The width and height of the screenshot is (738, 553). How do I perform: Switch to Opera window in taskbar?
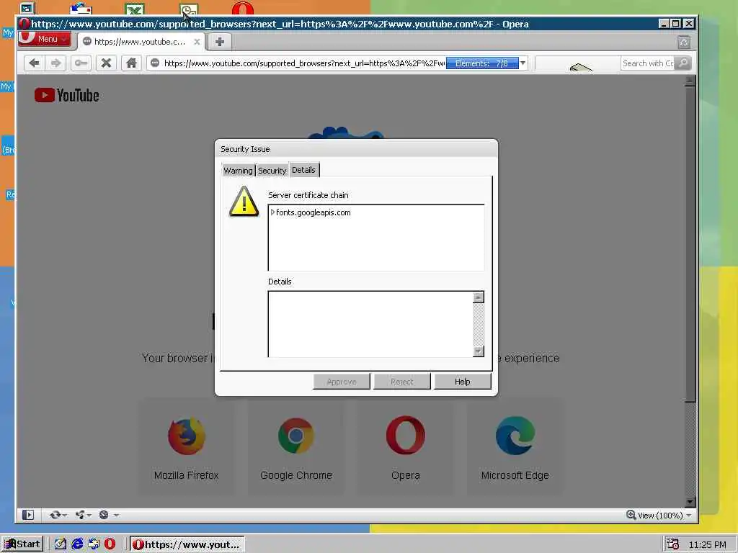coord(187,544)
